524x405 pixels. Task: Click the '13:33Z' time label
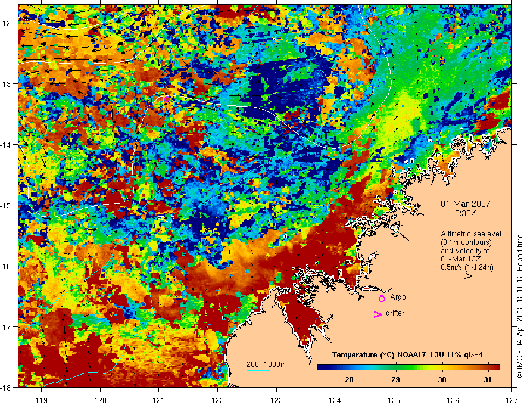pyautogui.click(x=463, y=213)
